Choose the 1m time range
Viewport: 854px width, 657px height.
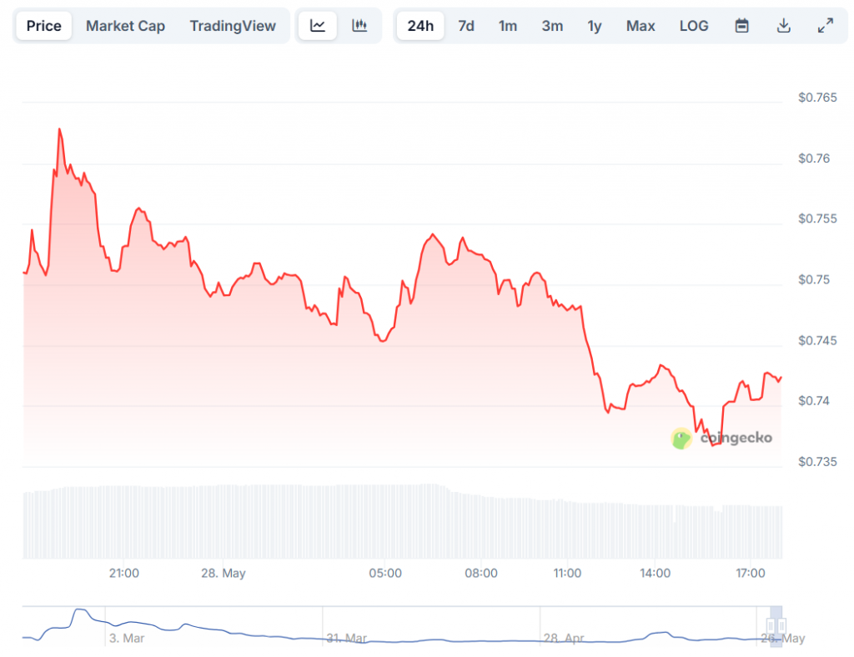(508, 26)
